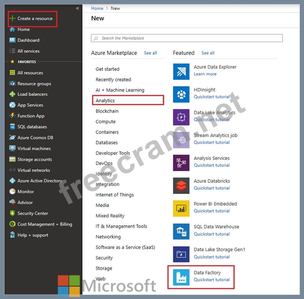304x299 pixels.
Task: Select the Blockchain category
Action: pyautogui.click(x=107, y=111)
